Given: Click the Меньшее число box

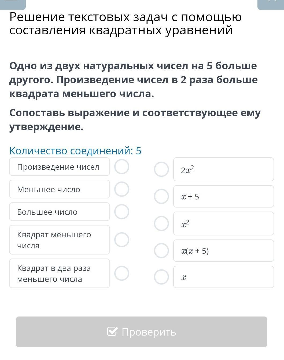Looking at the screenshot, I should (60, 189).
